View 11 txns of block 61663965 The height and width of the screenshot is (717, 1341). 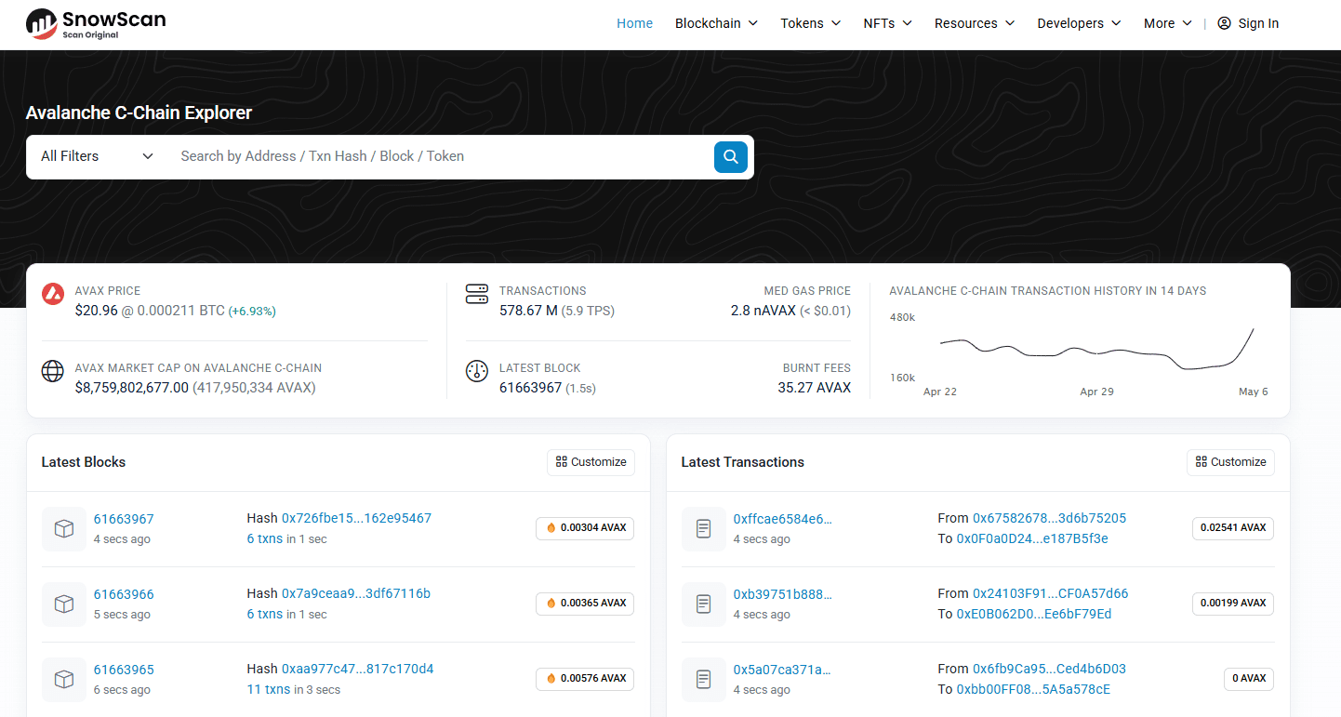[268, 689]
